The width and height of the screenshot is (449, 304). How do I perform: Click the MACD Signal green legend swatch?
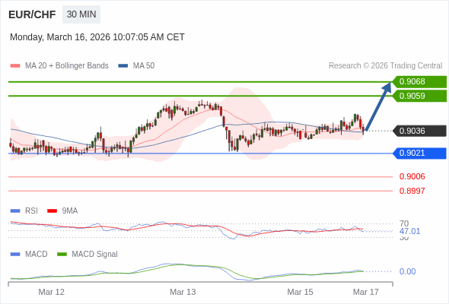(x=62, y=255)
